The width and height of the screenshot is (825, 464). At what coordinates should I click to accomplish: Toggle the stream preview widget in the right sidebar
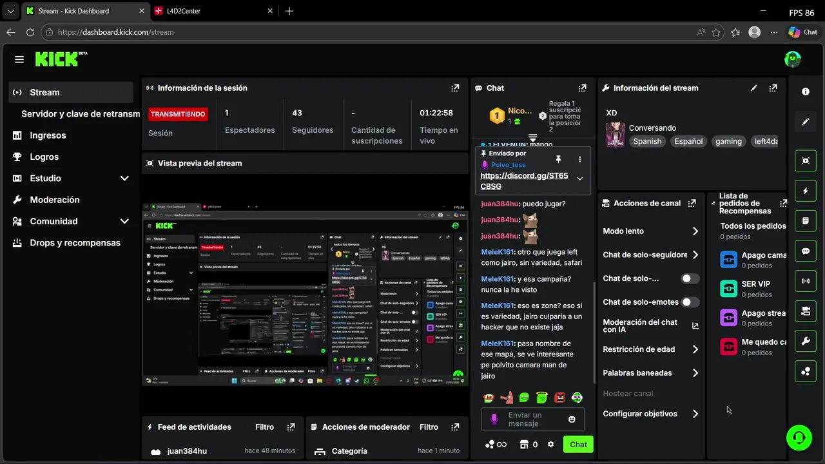tap(806, 160)
